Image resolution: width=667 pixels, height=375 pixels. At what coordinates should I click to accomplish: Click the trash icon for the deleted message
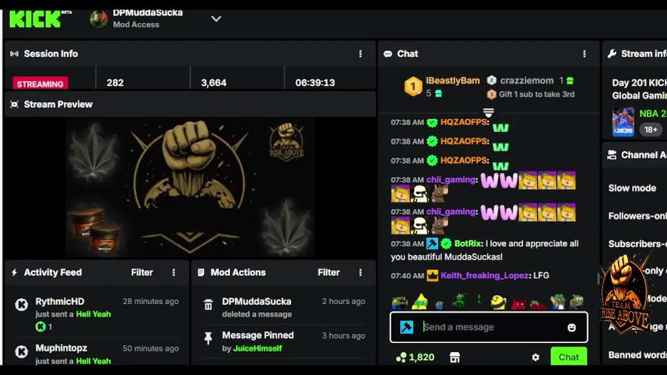tap(208, 305)
